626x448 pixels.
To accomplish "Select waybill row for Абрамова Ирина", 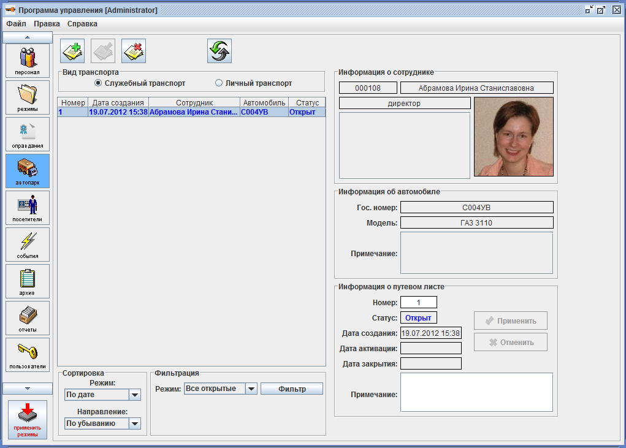I will pos(191,112).
